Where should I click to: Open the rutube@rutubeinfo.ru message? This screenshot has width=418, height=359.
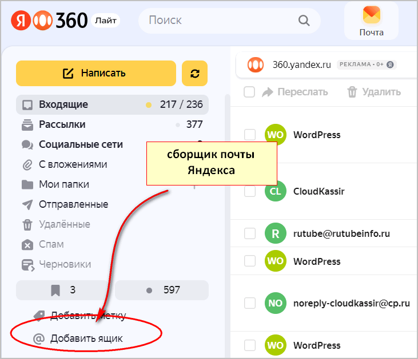click(x=324, y=233)
